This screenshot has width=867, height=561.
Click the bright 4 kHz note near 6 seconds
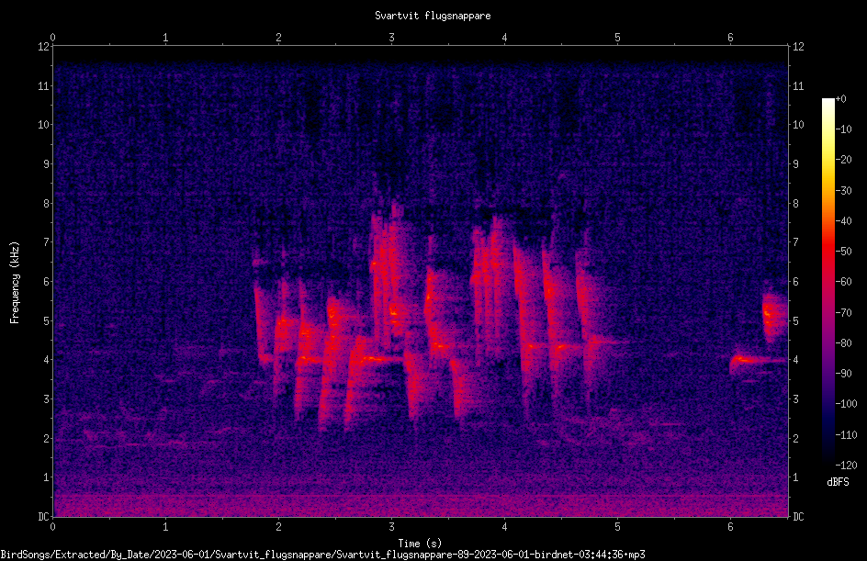[x=757, y=362]
